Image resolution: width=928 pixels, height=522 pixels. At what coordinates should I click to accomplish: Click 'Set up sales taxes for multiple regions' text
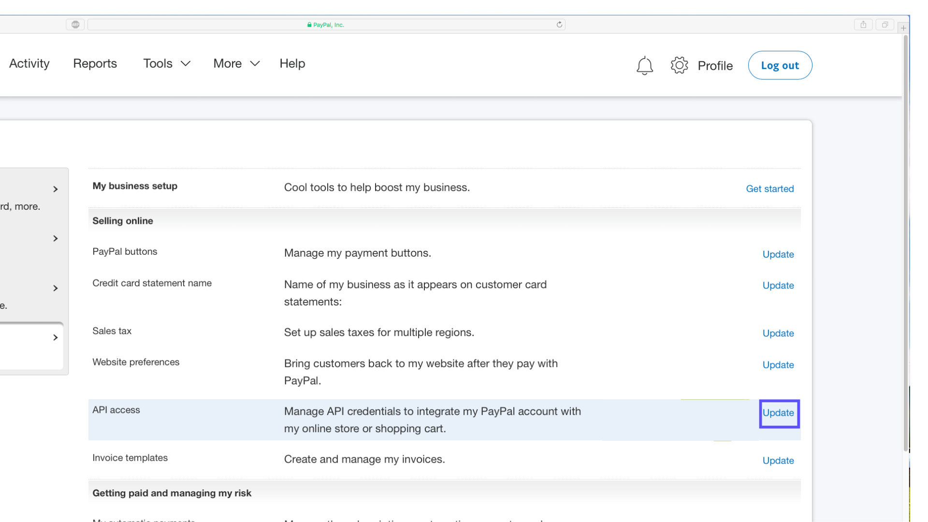(x=379, y=333)
